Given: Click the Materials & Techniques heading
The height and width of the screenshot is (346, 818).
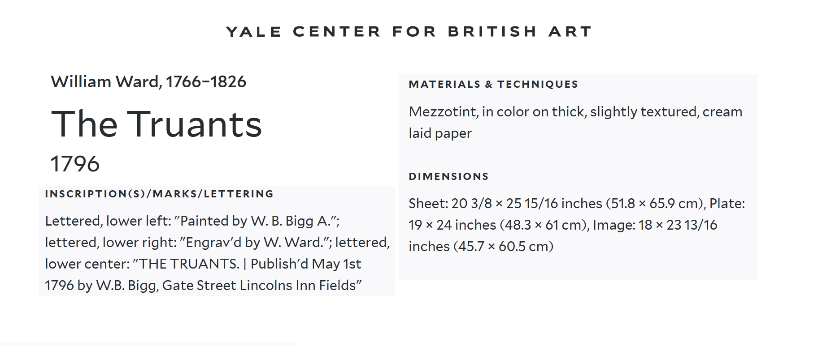Looking at the screenshot, I should [x=493, y=84].
